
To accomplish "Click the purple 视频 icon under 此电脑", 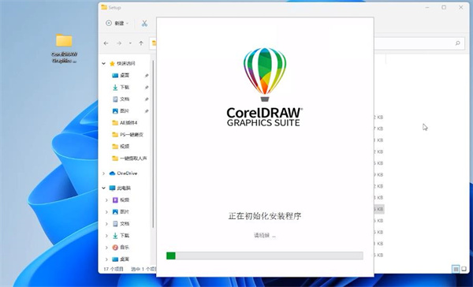I will coord(115,200).
